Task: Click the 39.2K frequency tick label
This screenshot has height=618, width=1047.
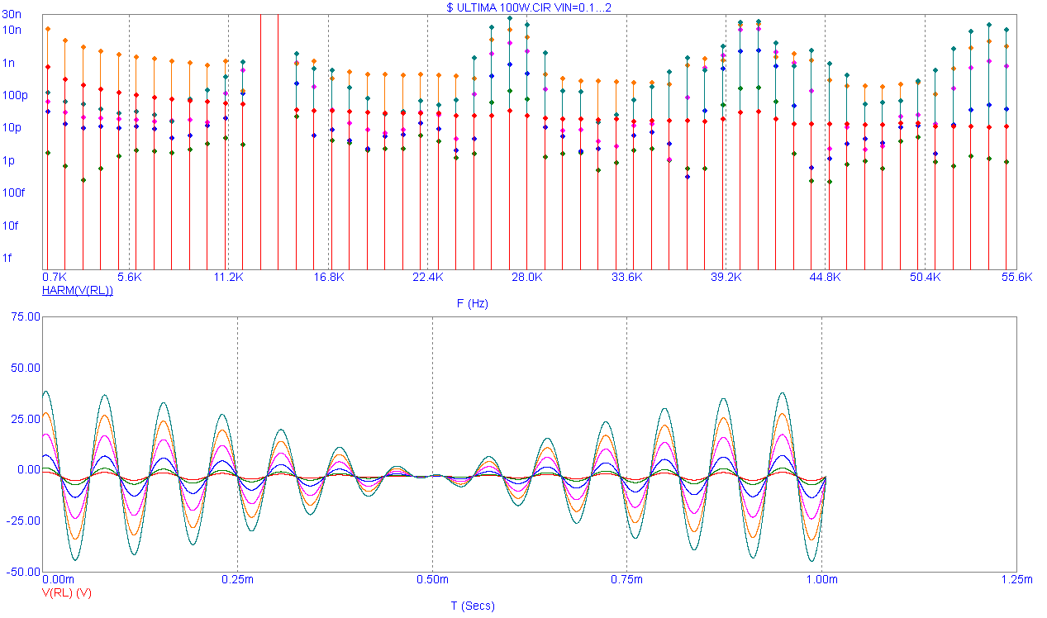Action: (x=726, y=277)
